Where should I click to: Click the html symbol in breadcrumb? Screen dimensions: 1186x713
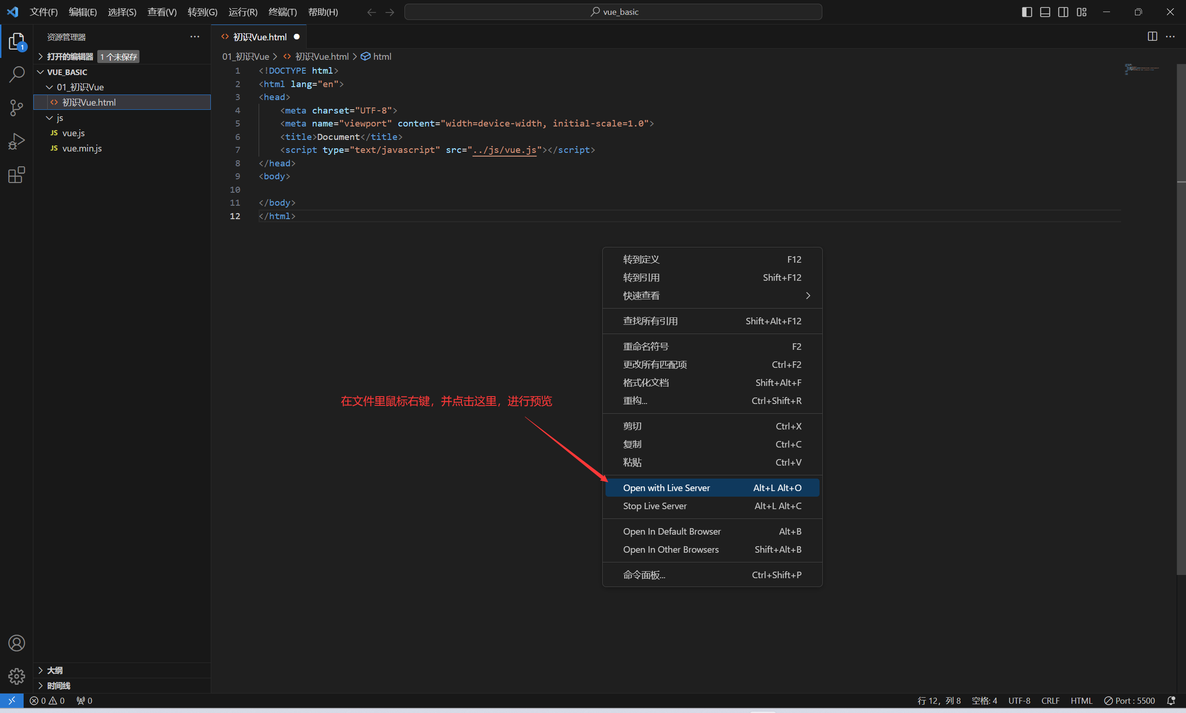click(x=377, y=56)
